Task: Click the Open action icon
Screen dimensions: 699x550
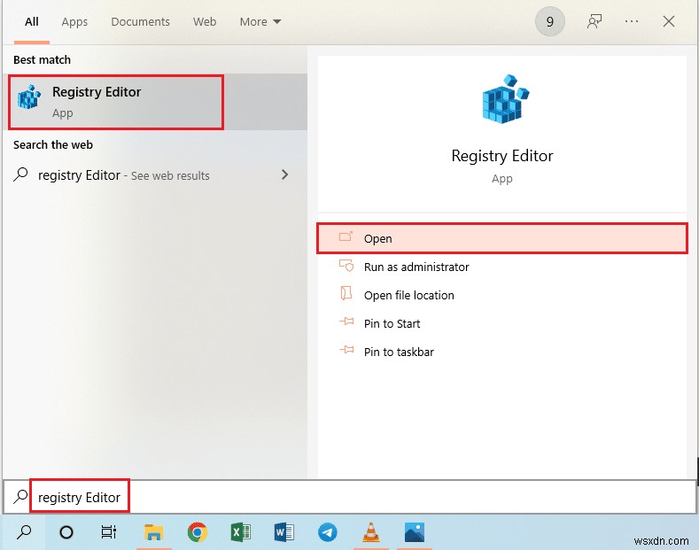Action: coord(346,236)
